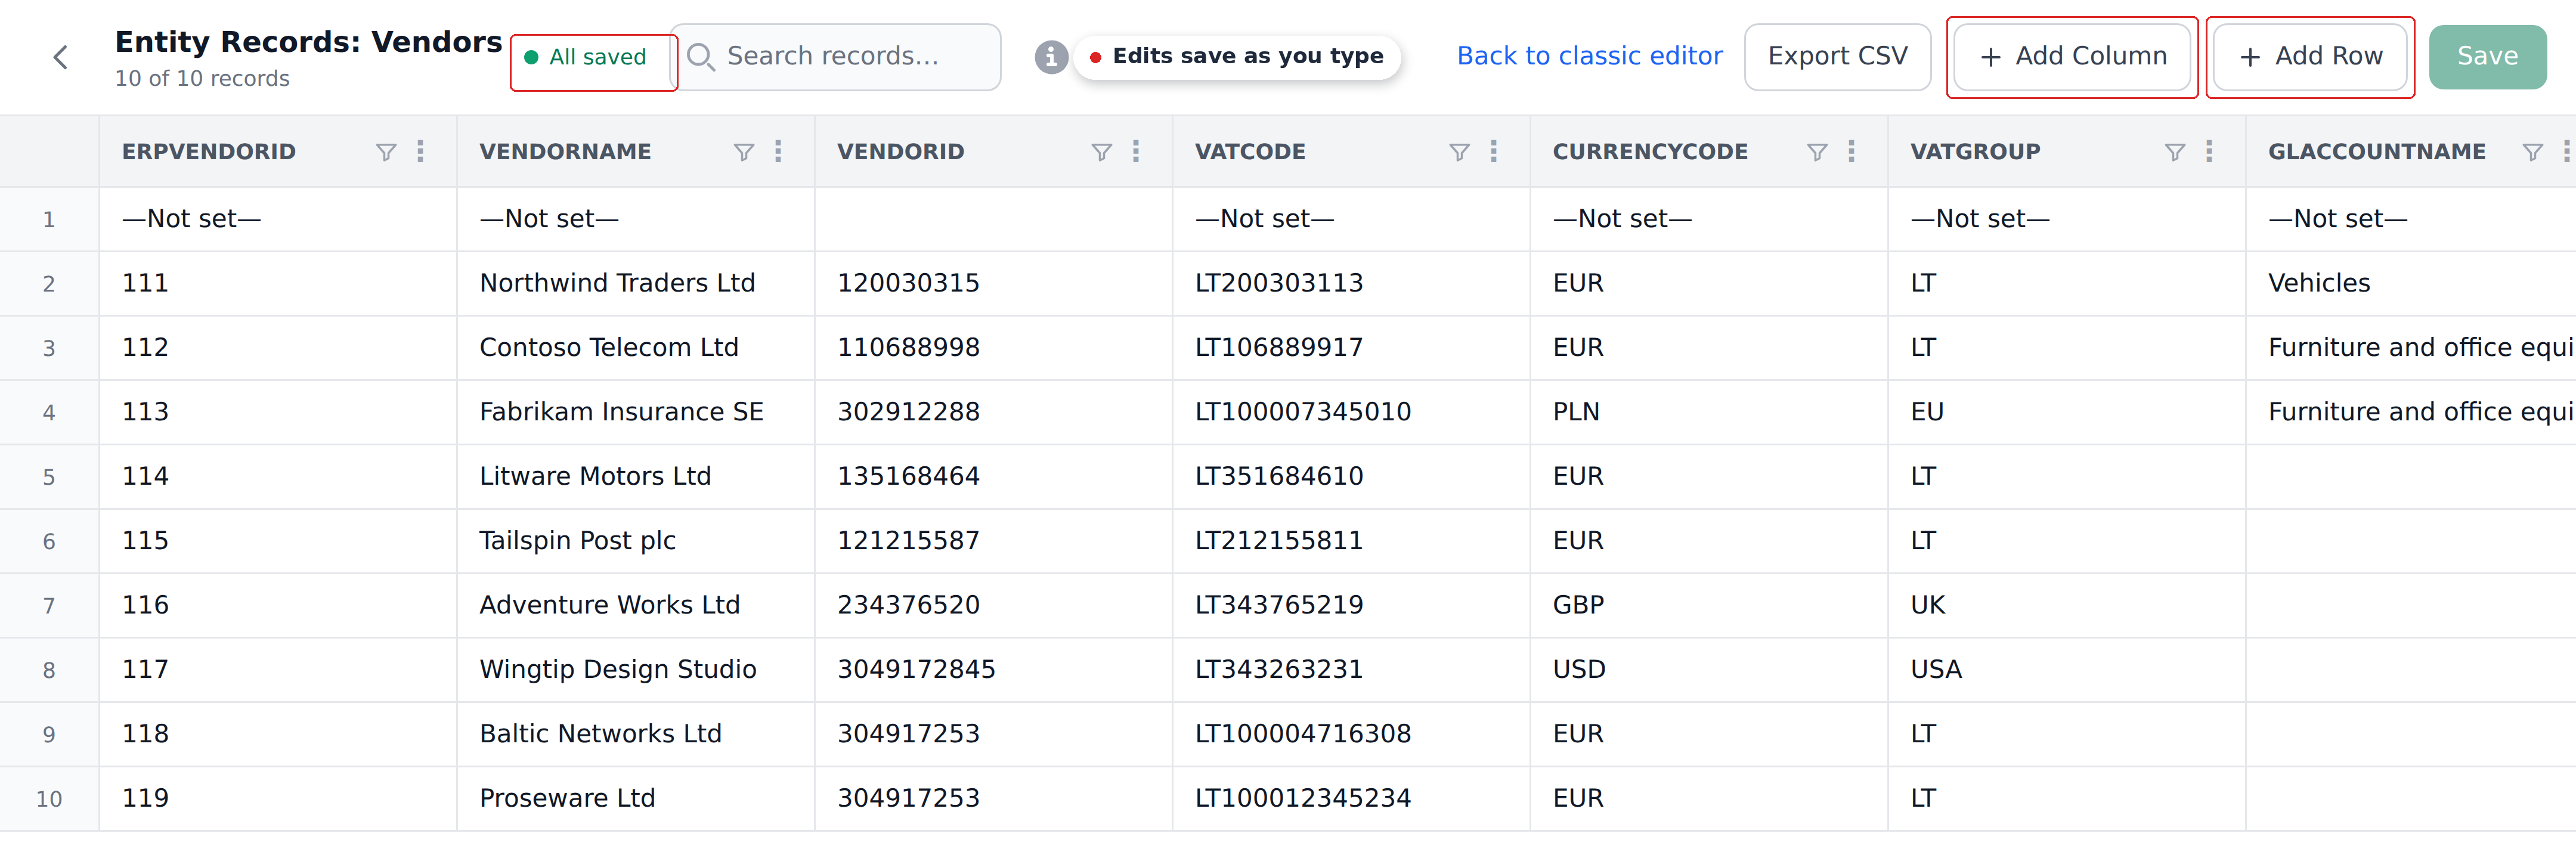Open ERPVENDORID column options menu
Image resolution: width=2576 pixels, height=855 pixels.
[x=421, y=152]
